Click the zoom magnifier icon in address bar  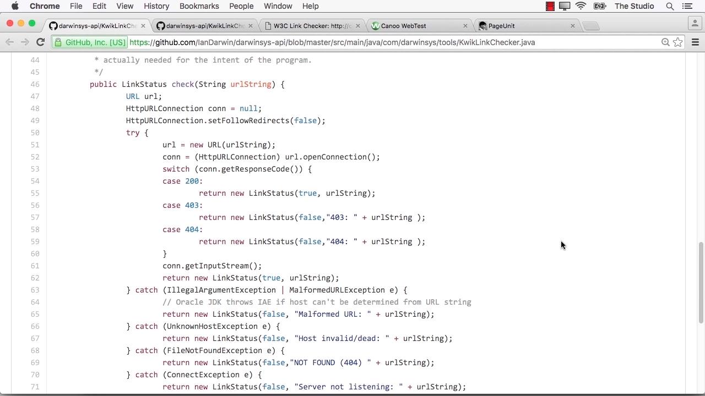(665, 42)
